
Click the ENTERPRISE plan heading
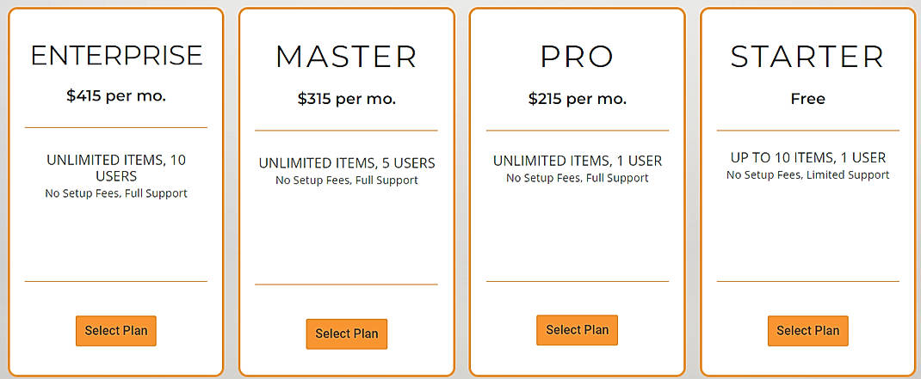click(x=116, y=56)
